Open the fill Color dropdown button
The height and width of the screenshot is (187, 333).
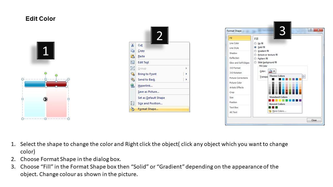pos(272,71)
